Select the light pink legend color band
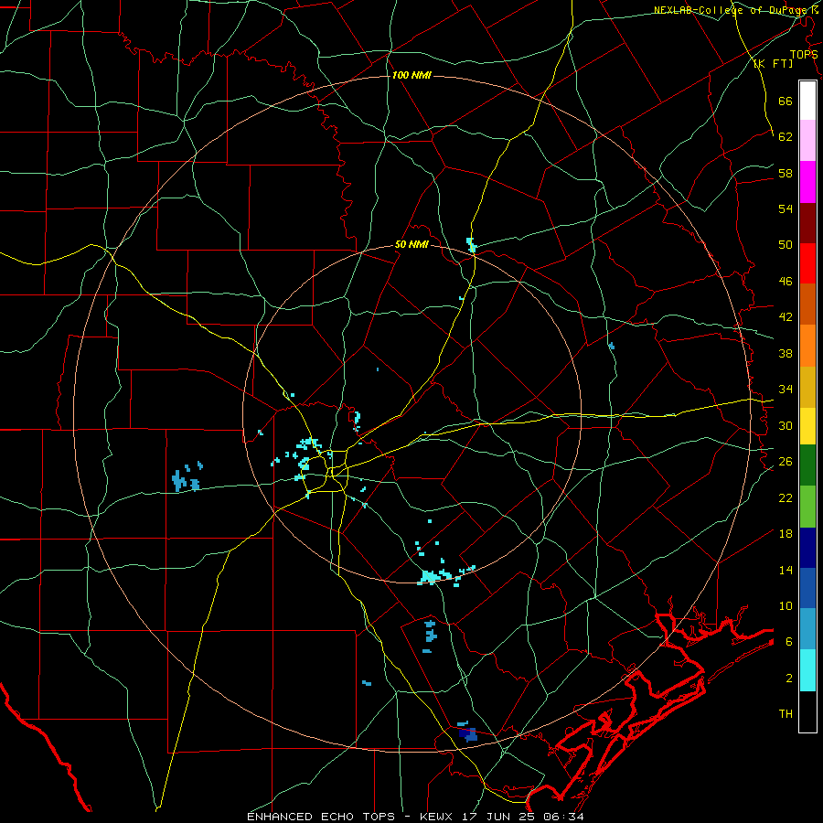 pyautogui.click(x=807, y=140)
